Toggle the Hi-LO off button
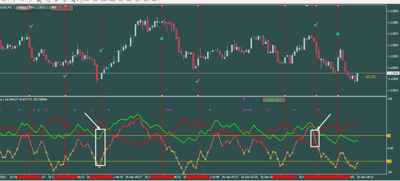400x181 pixels. click(x=62, y=8)
